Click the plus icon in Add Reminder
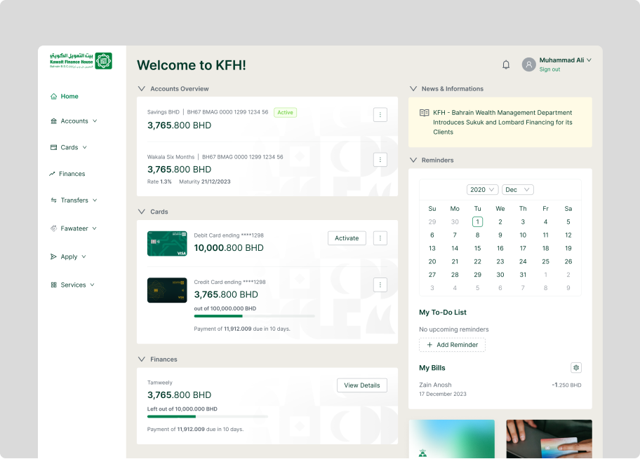Image resolution: width=640 pixels, height=459 pixels. pyautogui.click(x=429, y=345)
